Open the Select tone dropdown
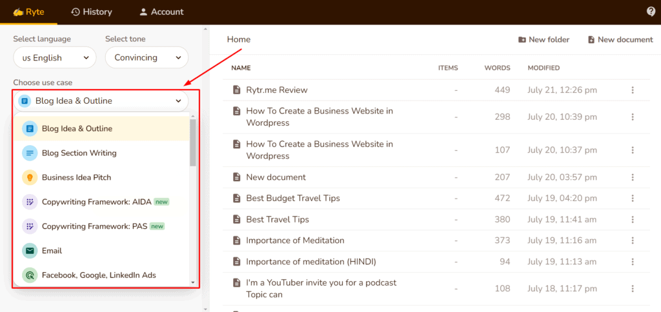Image resolution: width=661 pixels, height=312 pixels. click(x=147, y=58)
